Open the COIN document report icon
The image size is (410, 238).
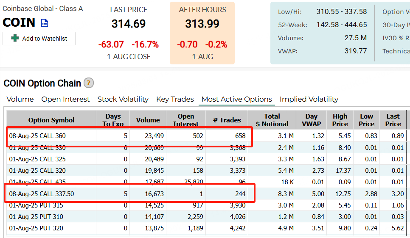[45, 23]
